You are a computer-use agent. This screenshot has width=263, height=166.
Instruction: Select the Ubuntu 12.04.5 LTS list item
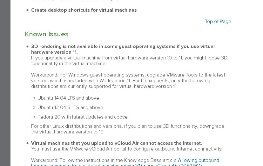pyautogui.click(x=70, y=108)
